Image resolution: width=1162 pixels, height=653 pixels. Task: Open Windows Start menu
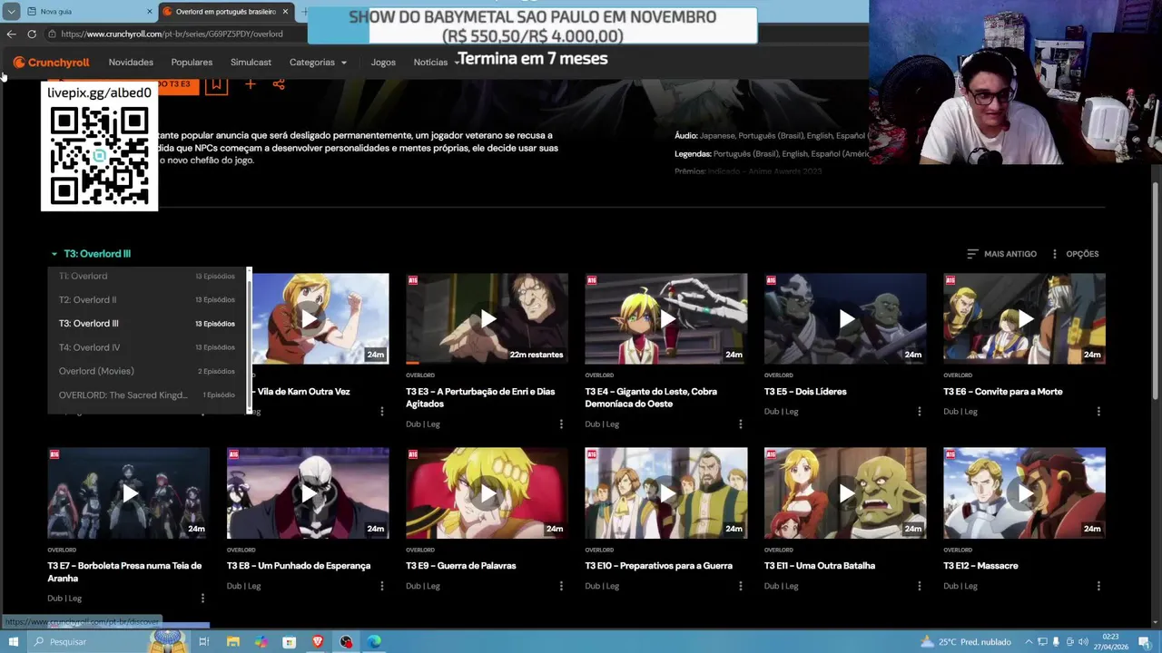(x=13, y=641)
